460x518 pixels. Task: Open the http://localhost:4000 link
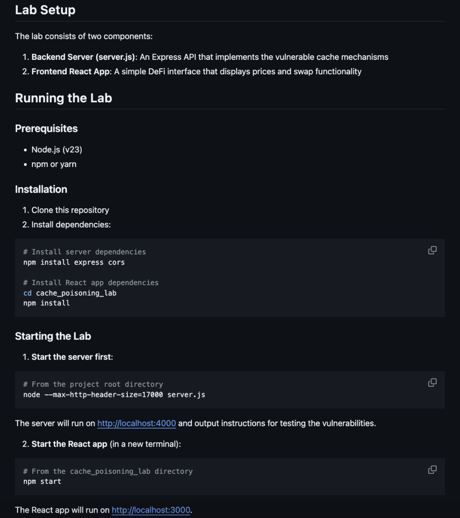[x=137, y=423]
